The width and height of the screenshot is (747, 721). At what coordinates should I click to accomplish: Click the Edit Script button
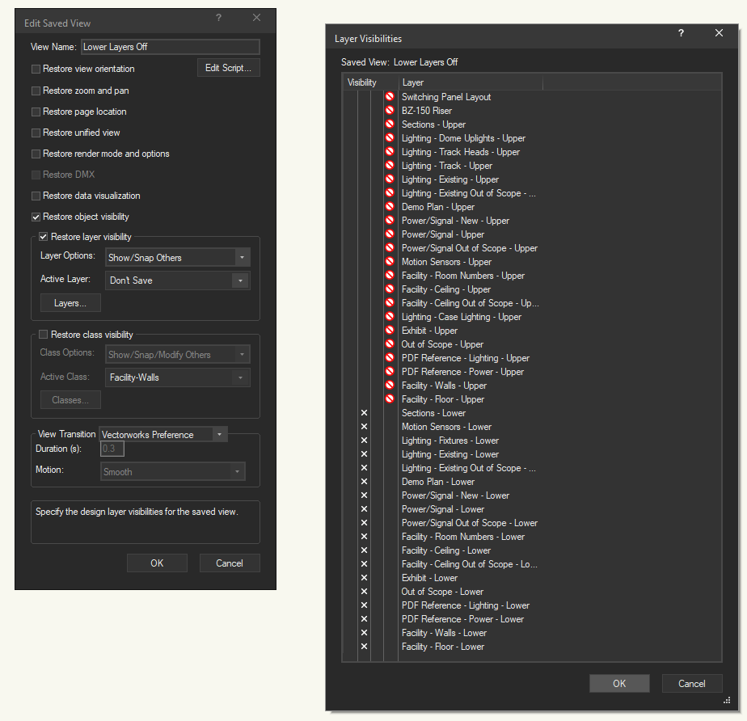[x=229, y=68]
